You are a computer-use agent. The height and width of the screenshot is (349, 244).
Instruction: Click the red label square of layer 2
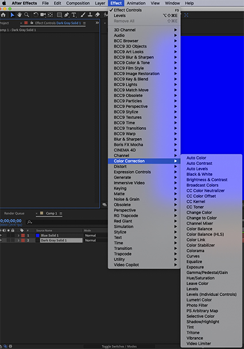click(23, 240)
